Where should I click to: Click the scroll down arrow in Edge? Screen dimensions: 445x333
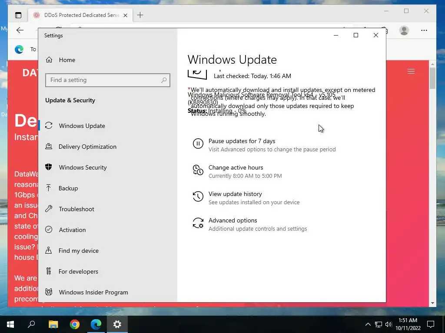pos(432,303)
